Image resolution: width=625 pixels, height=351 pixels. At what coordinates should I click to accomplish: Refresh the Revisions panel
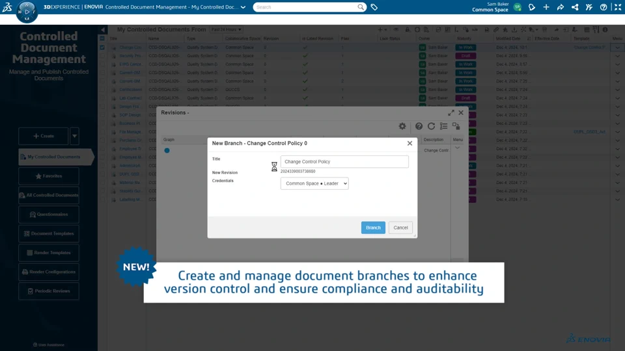click(431, 126)
